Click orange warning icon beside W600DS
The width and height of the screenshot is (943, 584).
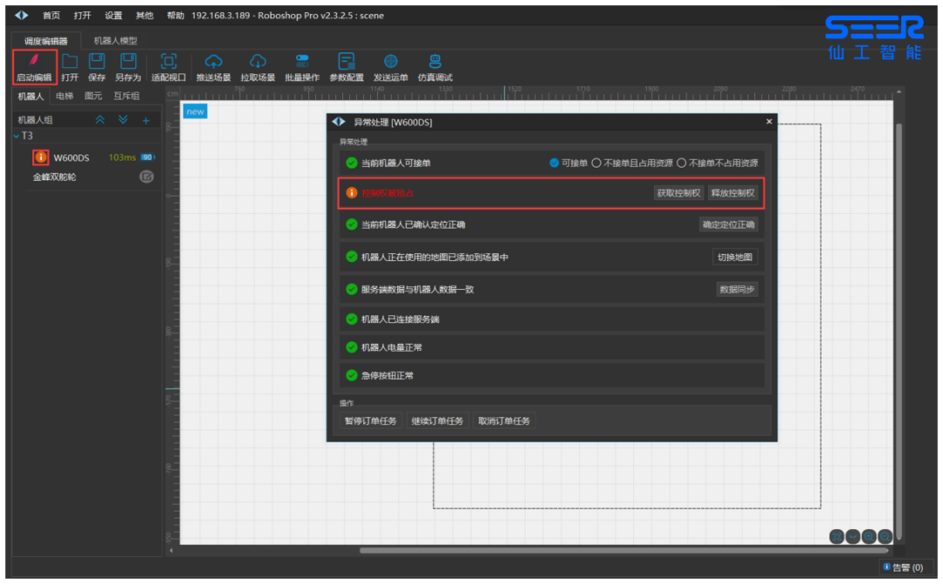coord(40,157)
